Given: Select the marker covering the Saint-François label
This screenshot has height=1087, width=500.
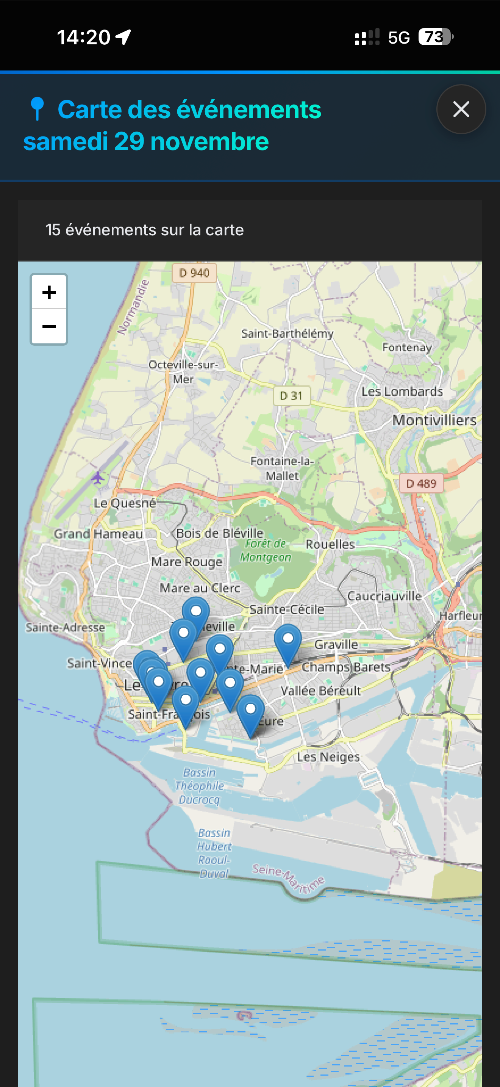Looking at the screenshot, I should click(186, 707).
